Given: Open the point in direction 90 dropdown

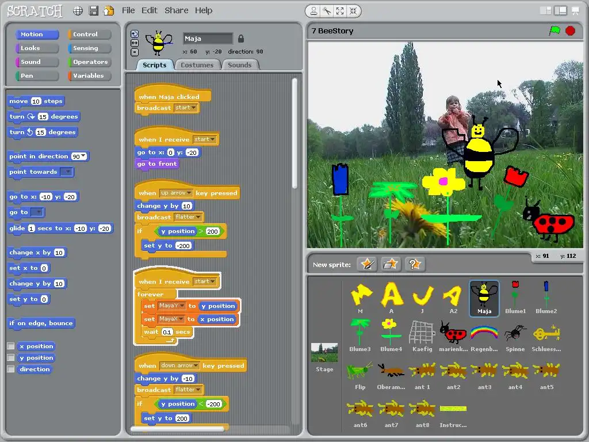Looking at the screenshot, I should (x=83, y=157).
